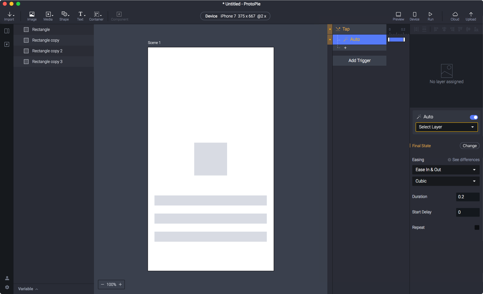Toggle the Auto response orange dot
This screenshot has height=294, width=483.
pos(330,40)
